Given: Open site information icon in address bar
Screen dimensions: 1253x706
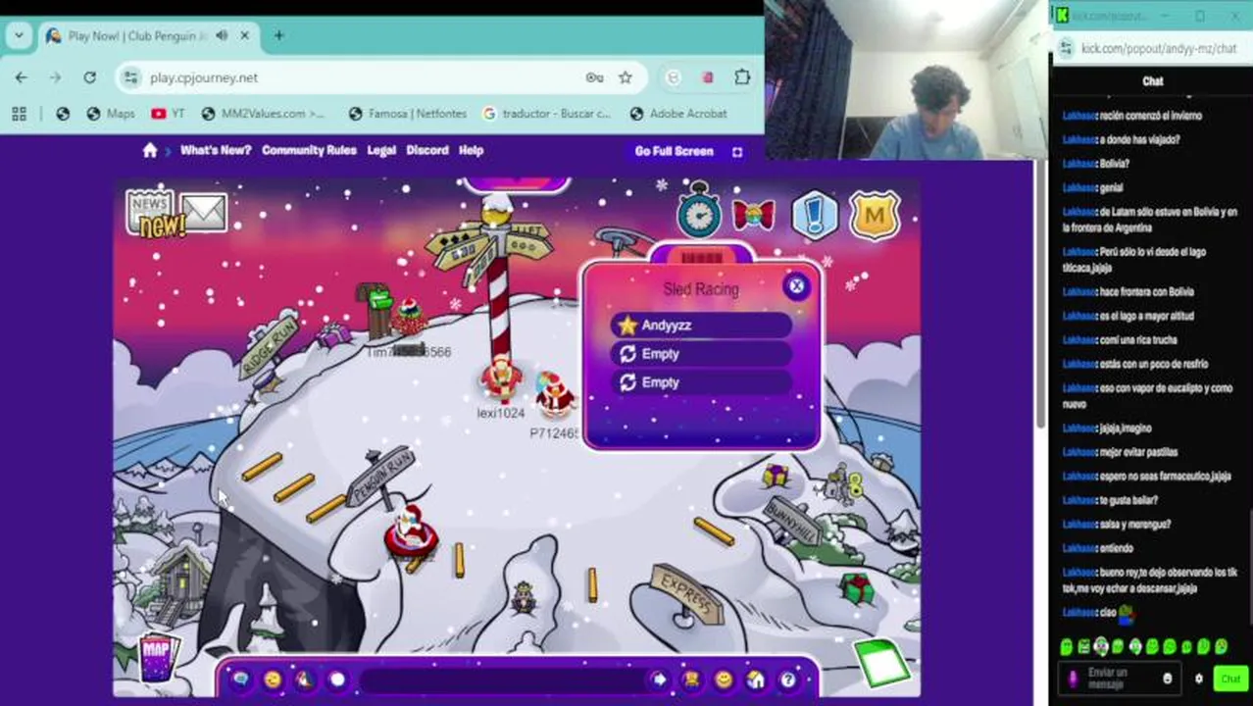Looking at the screenshot, I should coord(130,77).
